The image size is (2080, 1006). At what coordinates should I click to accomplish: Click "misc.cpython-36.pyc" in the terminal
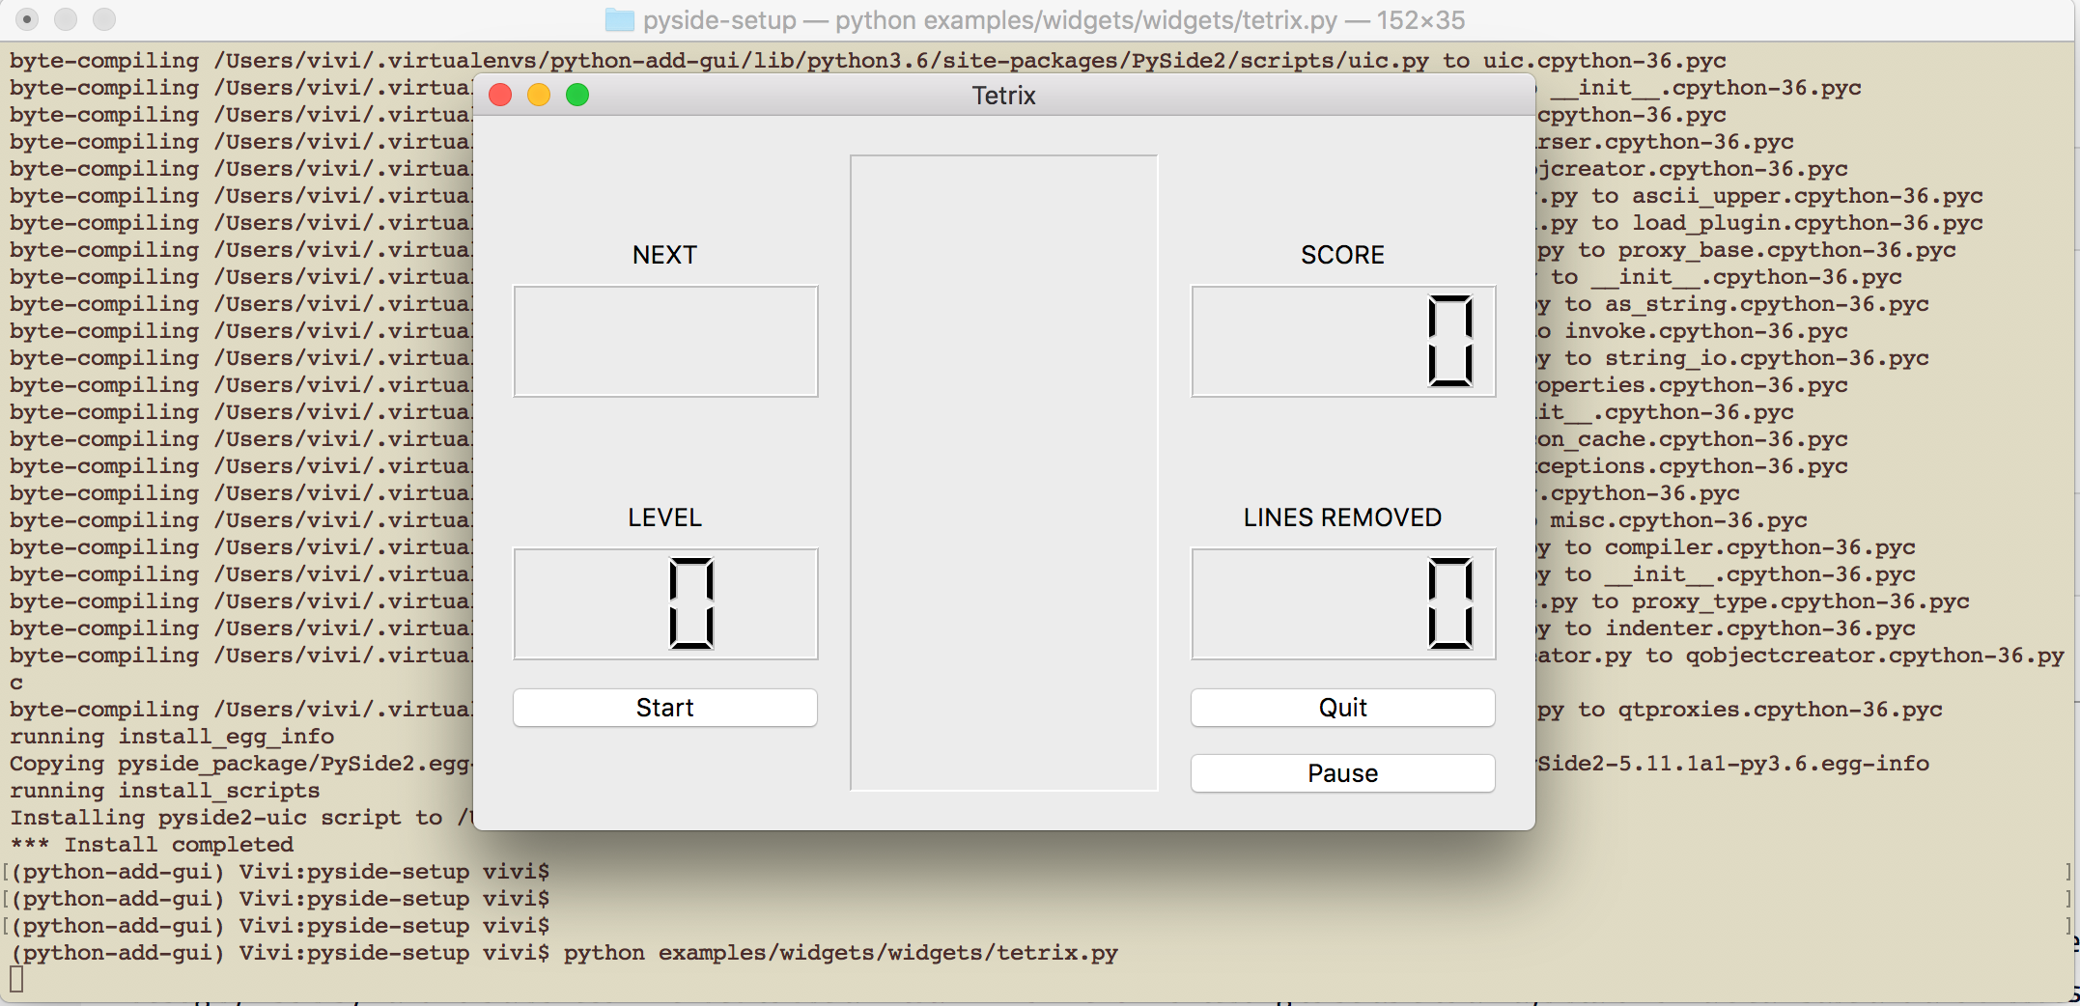[1679, 520]
